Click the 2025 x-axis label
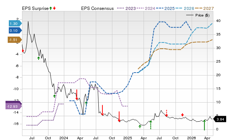 coord(127,138)
